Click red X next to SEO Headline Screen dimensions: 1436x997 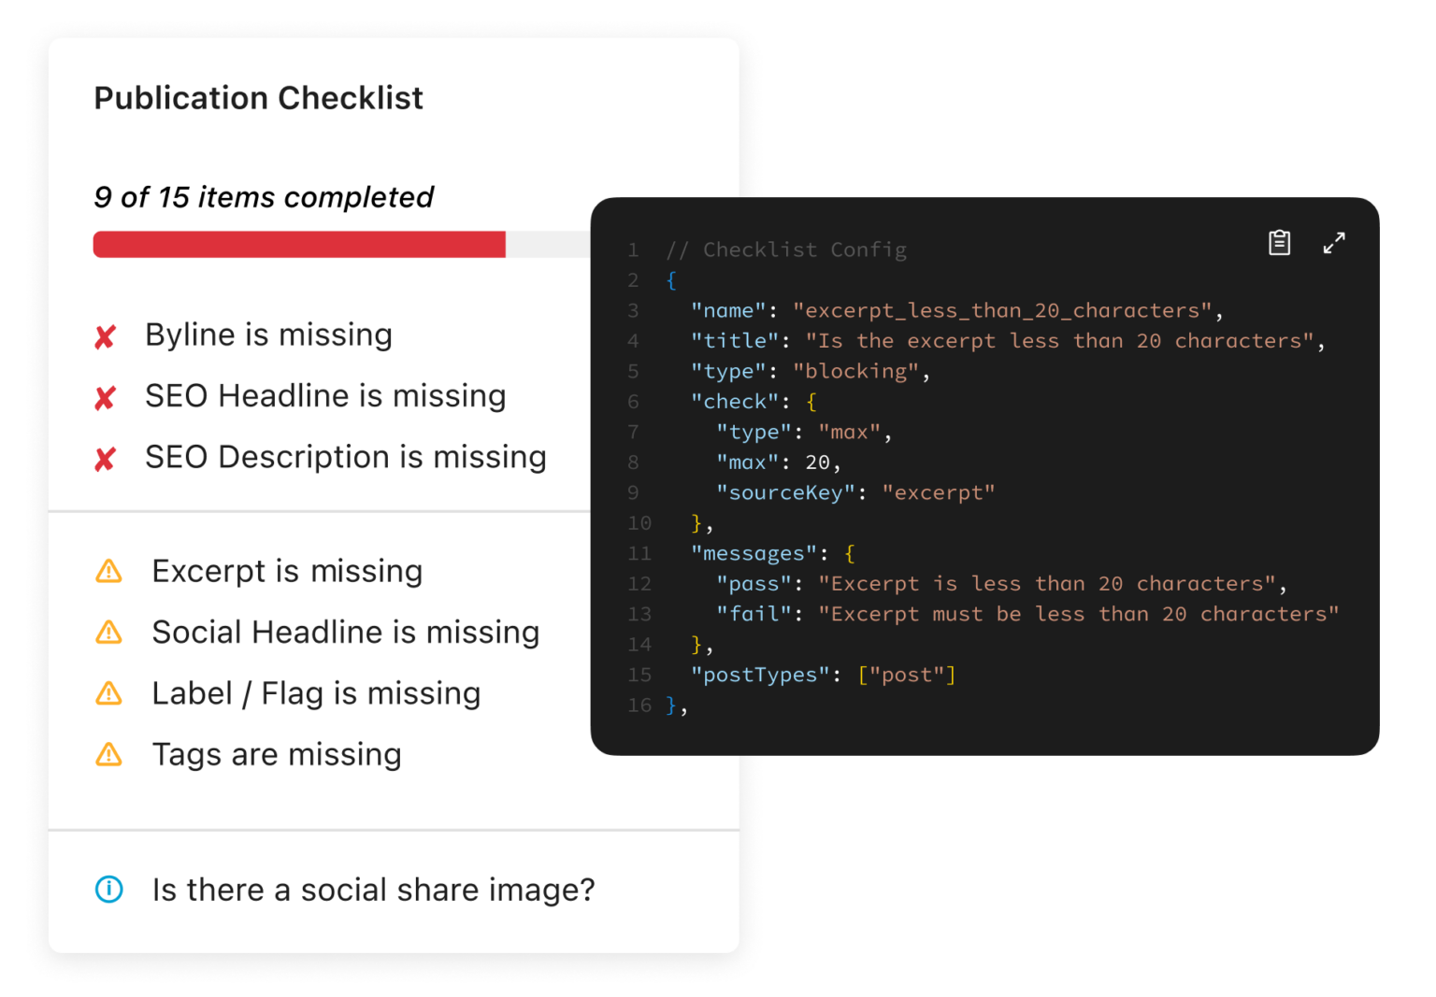pos(106,398)
